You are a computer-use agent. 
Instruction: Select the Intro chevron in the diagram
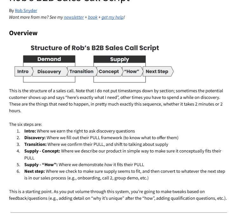click(x=23, y=71)
